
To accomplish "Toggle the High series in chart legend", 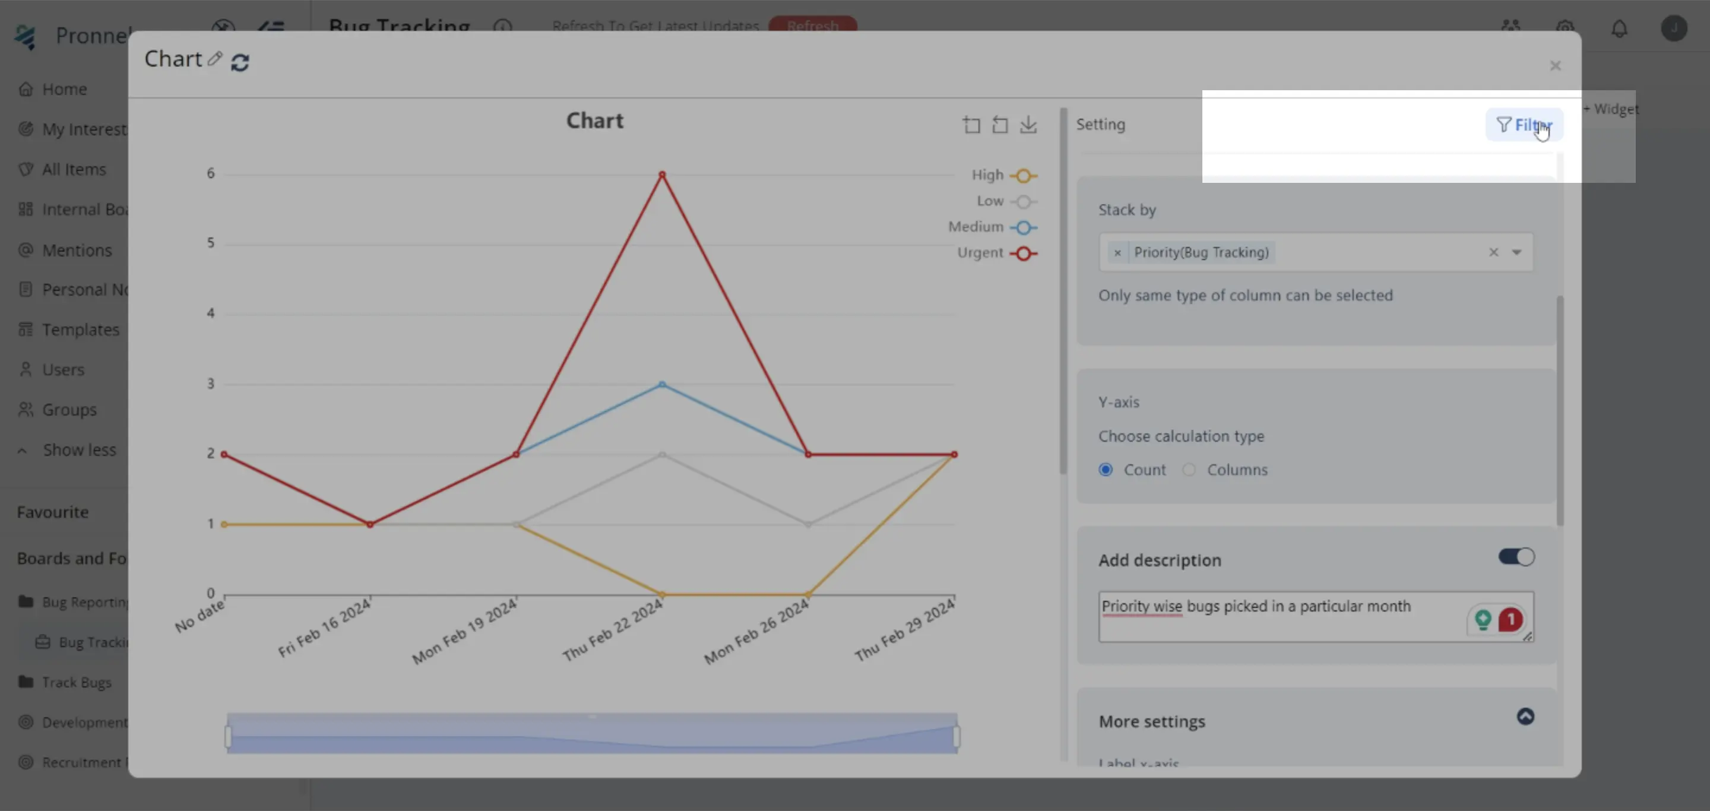I will coord(1005,175).
